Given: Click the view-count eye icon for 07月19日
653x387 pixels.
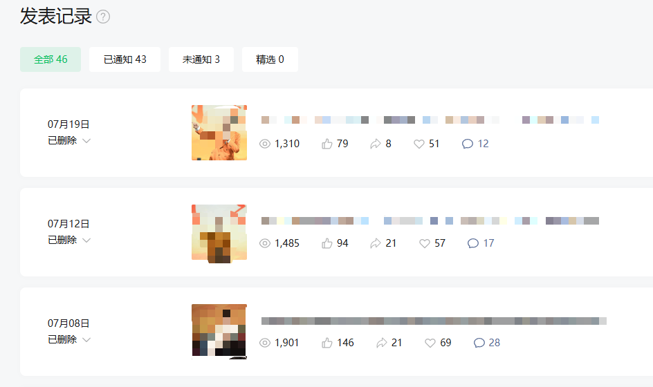Looking at the screenshot, I should 265,144.
